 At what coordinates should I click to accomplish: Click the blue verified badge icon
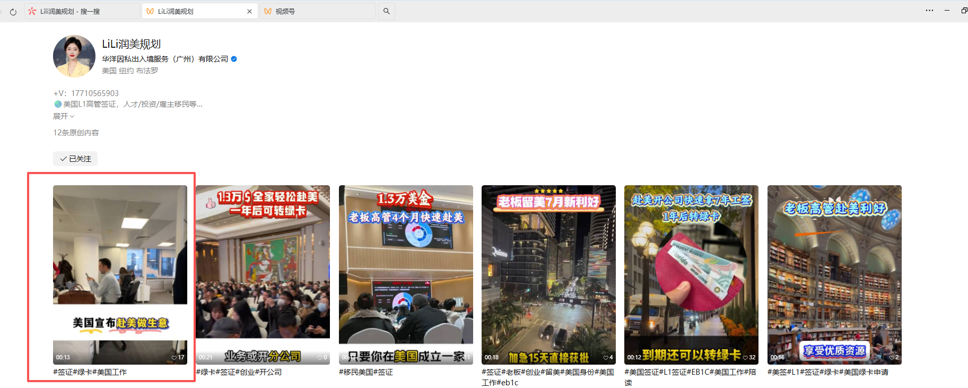point(234,59)
